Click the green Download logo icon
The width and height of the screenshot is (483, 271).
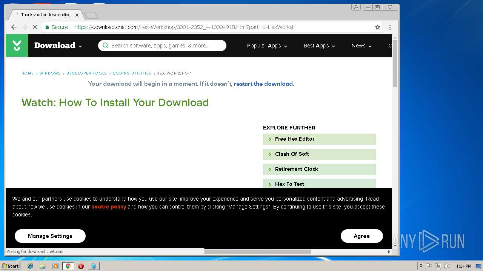click(17, 46)
